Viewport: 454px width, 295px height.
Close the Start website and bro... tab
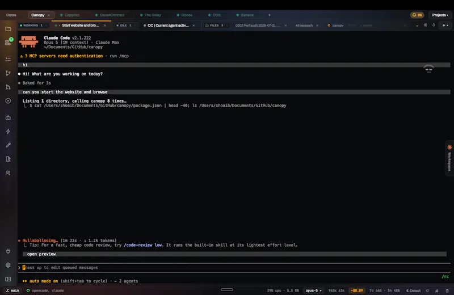[105, 26]
